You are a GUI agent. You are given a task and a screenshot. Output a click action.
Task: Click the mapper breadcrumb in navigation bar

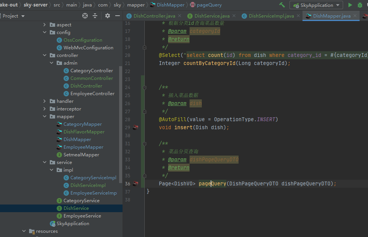tap(136, 5)
